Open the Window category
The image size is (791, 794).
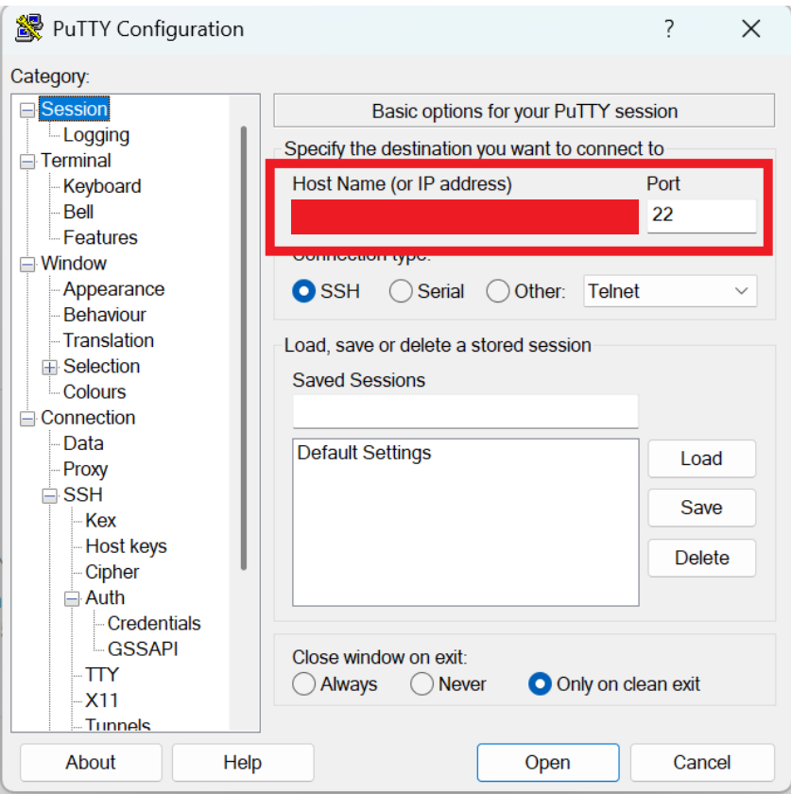point(74,264)
